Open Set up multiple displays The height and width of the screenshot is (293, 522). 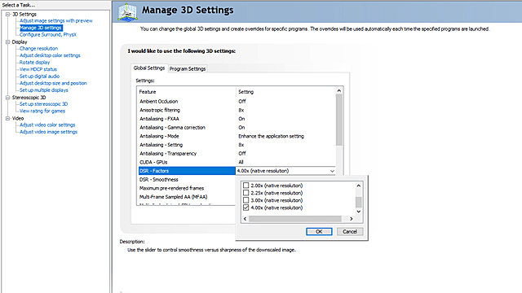tap(43, 90)
